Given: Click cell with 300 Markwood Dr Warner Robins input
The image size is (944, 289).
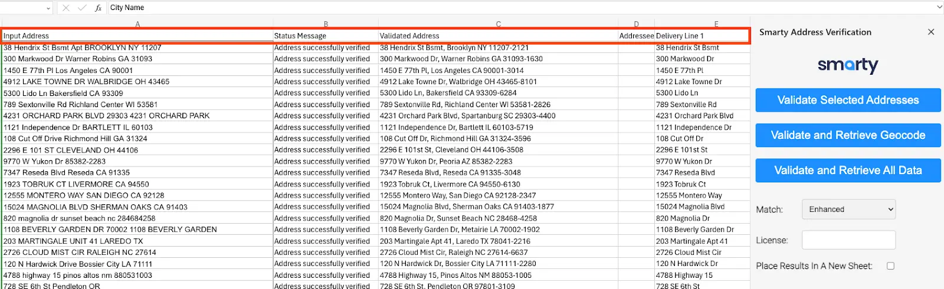Looking at the screenshot, I should click(137, 59).
